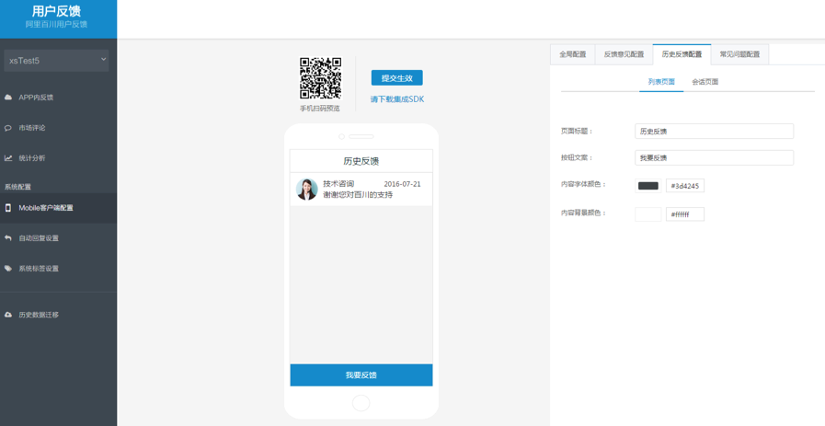Image resolution: width=825 pixels, height=426 pixels.
Task: Click the avatar in the 技术咨询 row
Action: pos(307,189)
